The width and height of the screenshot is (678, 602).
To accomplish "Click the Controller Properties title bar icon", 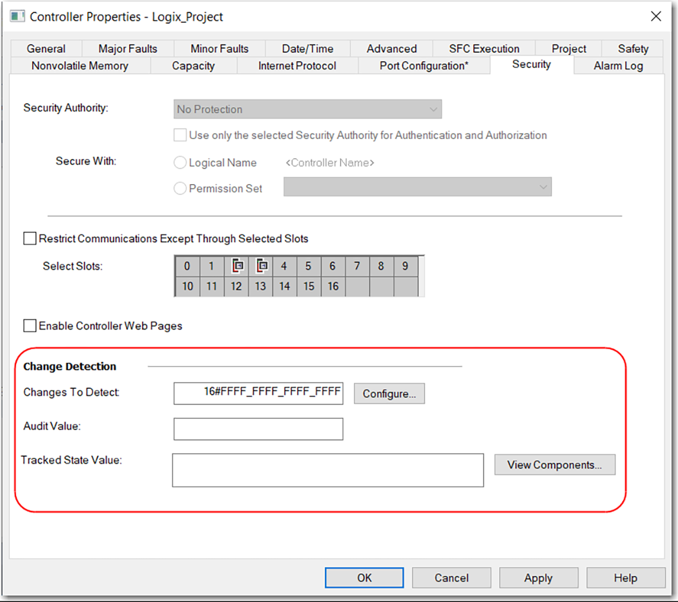I will pyautogui.click(x=17, y=16).
